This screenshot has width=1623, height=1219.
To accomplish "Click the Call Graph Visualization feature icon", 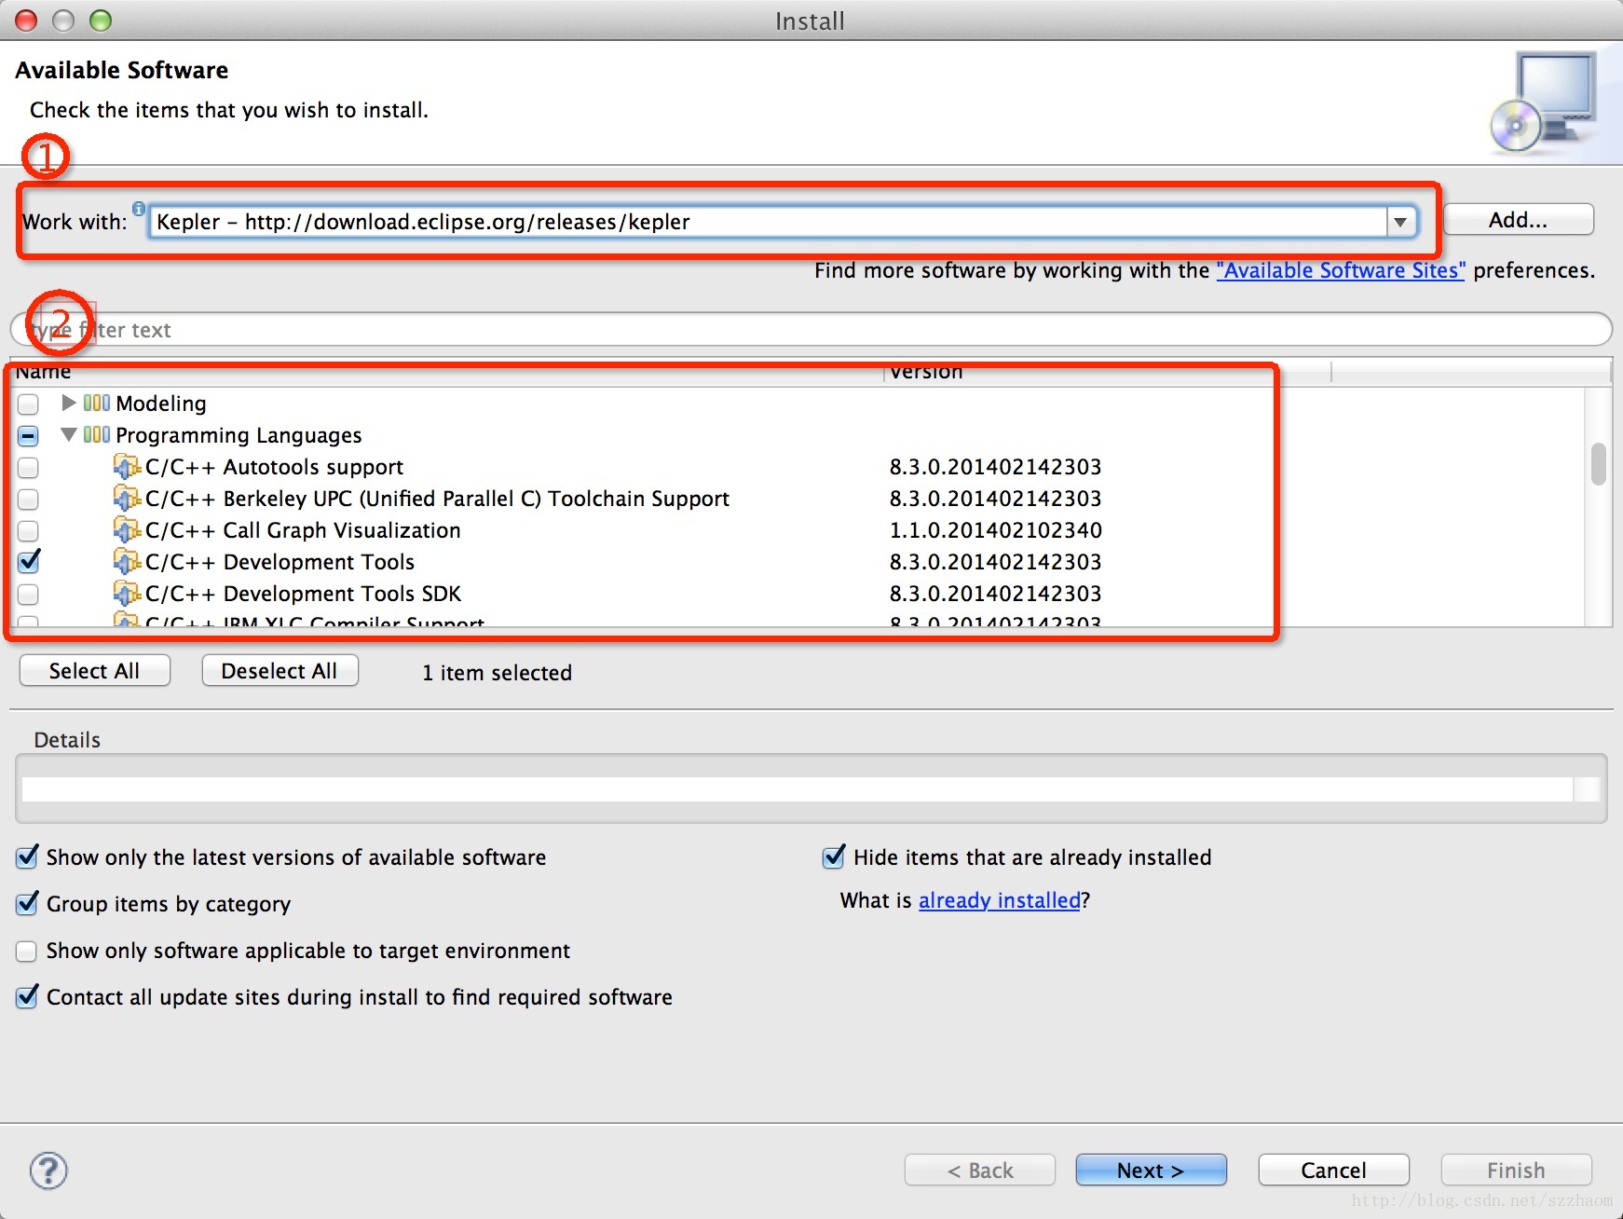I will pos(127,528).
